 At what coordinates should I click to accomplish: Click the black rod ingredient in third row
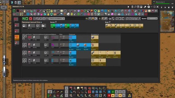pos(93,53)
